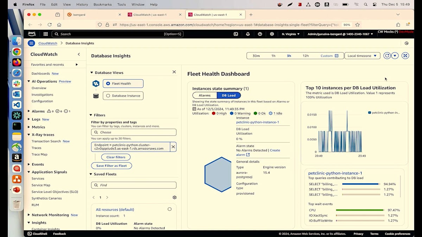
Task: Collapse the Filters section
Action: click(x=91, y=115)
